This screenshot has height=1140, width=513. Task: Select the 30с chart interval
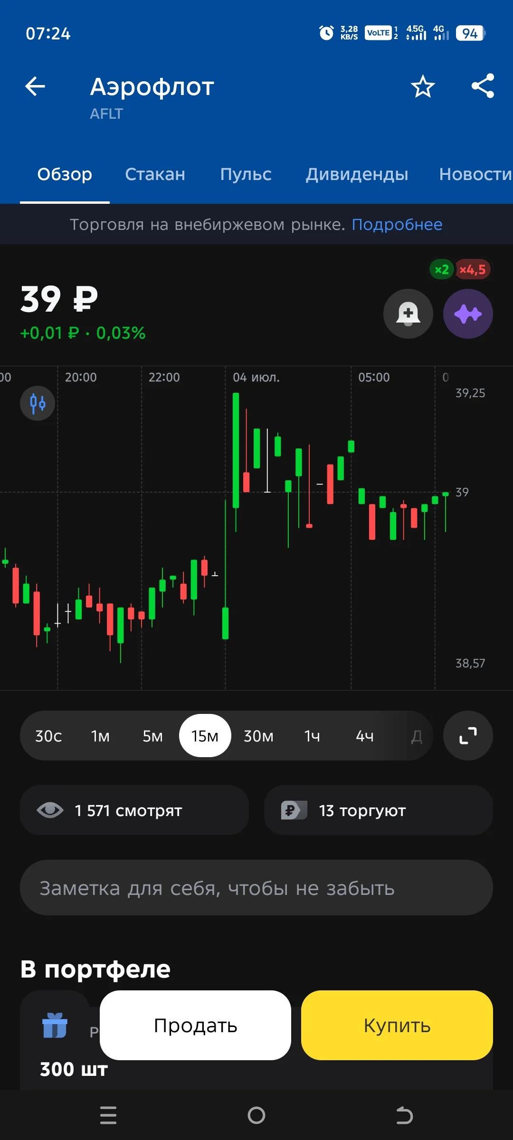coord(48,736)
